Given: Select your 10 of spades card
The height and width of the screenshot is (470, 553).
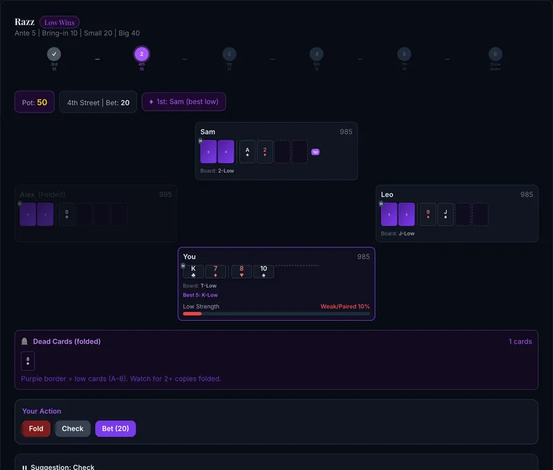Looking at the screenshot, I should [263, 271].
